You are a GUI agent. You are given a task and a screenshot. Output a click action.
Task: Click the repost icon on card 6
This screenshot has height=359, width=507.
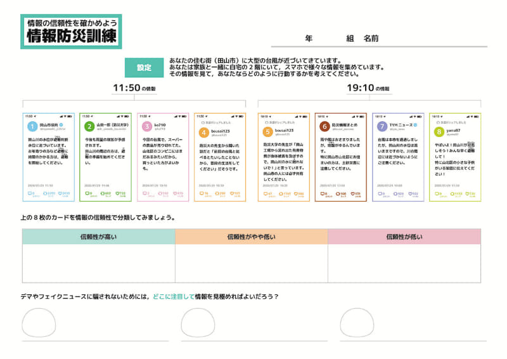point(338,193)
